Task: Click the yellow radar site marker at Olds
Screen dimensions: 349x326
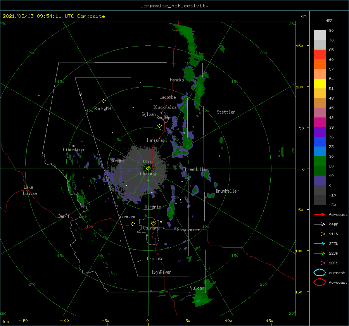Action: tap(148, 169)
